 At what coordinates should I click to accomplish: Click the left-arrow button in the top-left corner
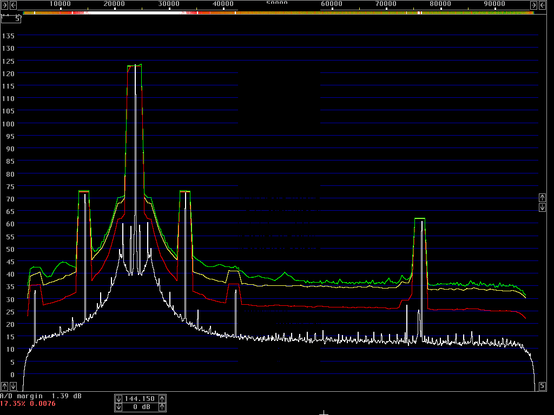(13, 5)
